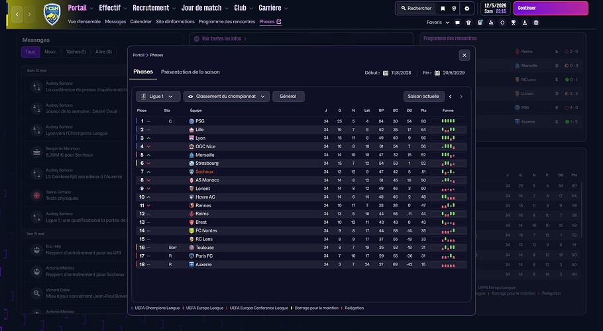Viewport: 603px width, 331px height.
Task: Click the pop-out icon next to Phases
Action: pyautogui.click(x=279, y=21)
